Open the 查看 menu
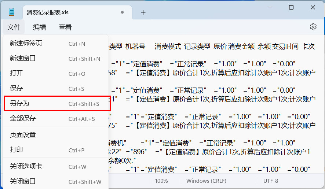 coord(65,27)
